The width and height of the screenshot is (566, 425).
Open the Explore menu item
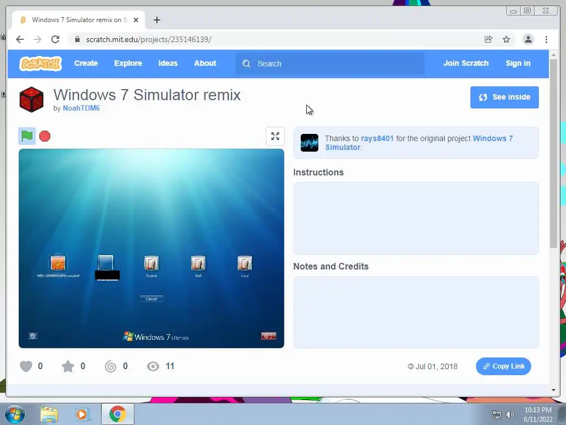coord(128,63)
